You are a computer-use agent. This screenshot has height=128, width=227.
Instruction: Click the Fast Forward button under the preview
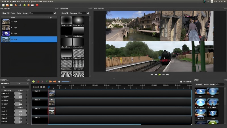point(163,75)
